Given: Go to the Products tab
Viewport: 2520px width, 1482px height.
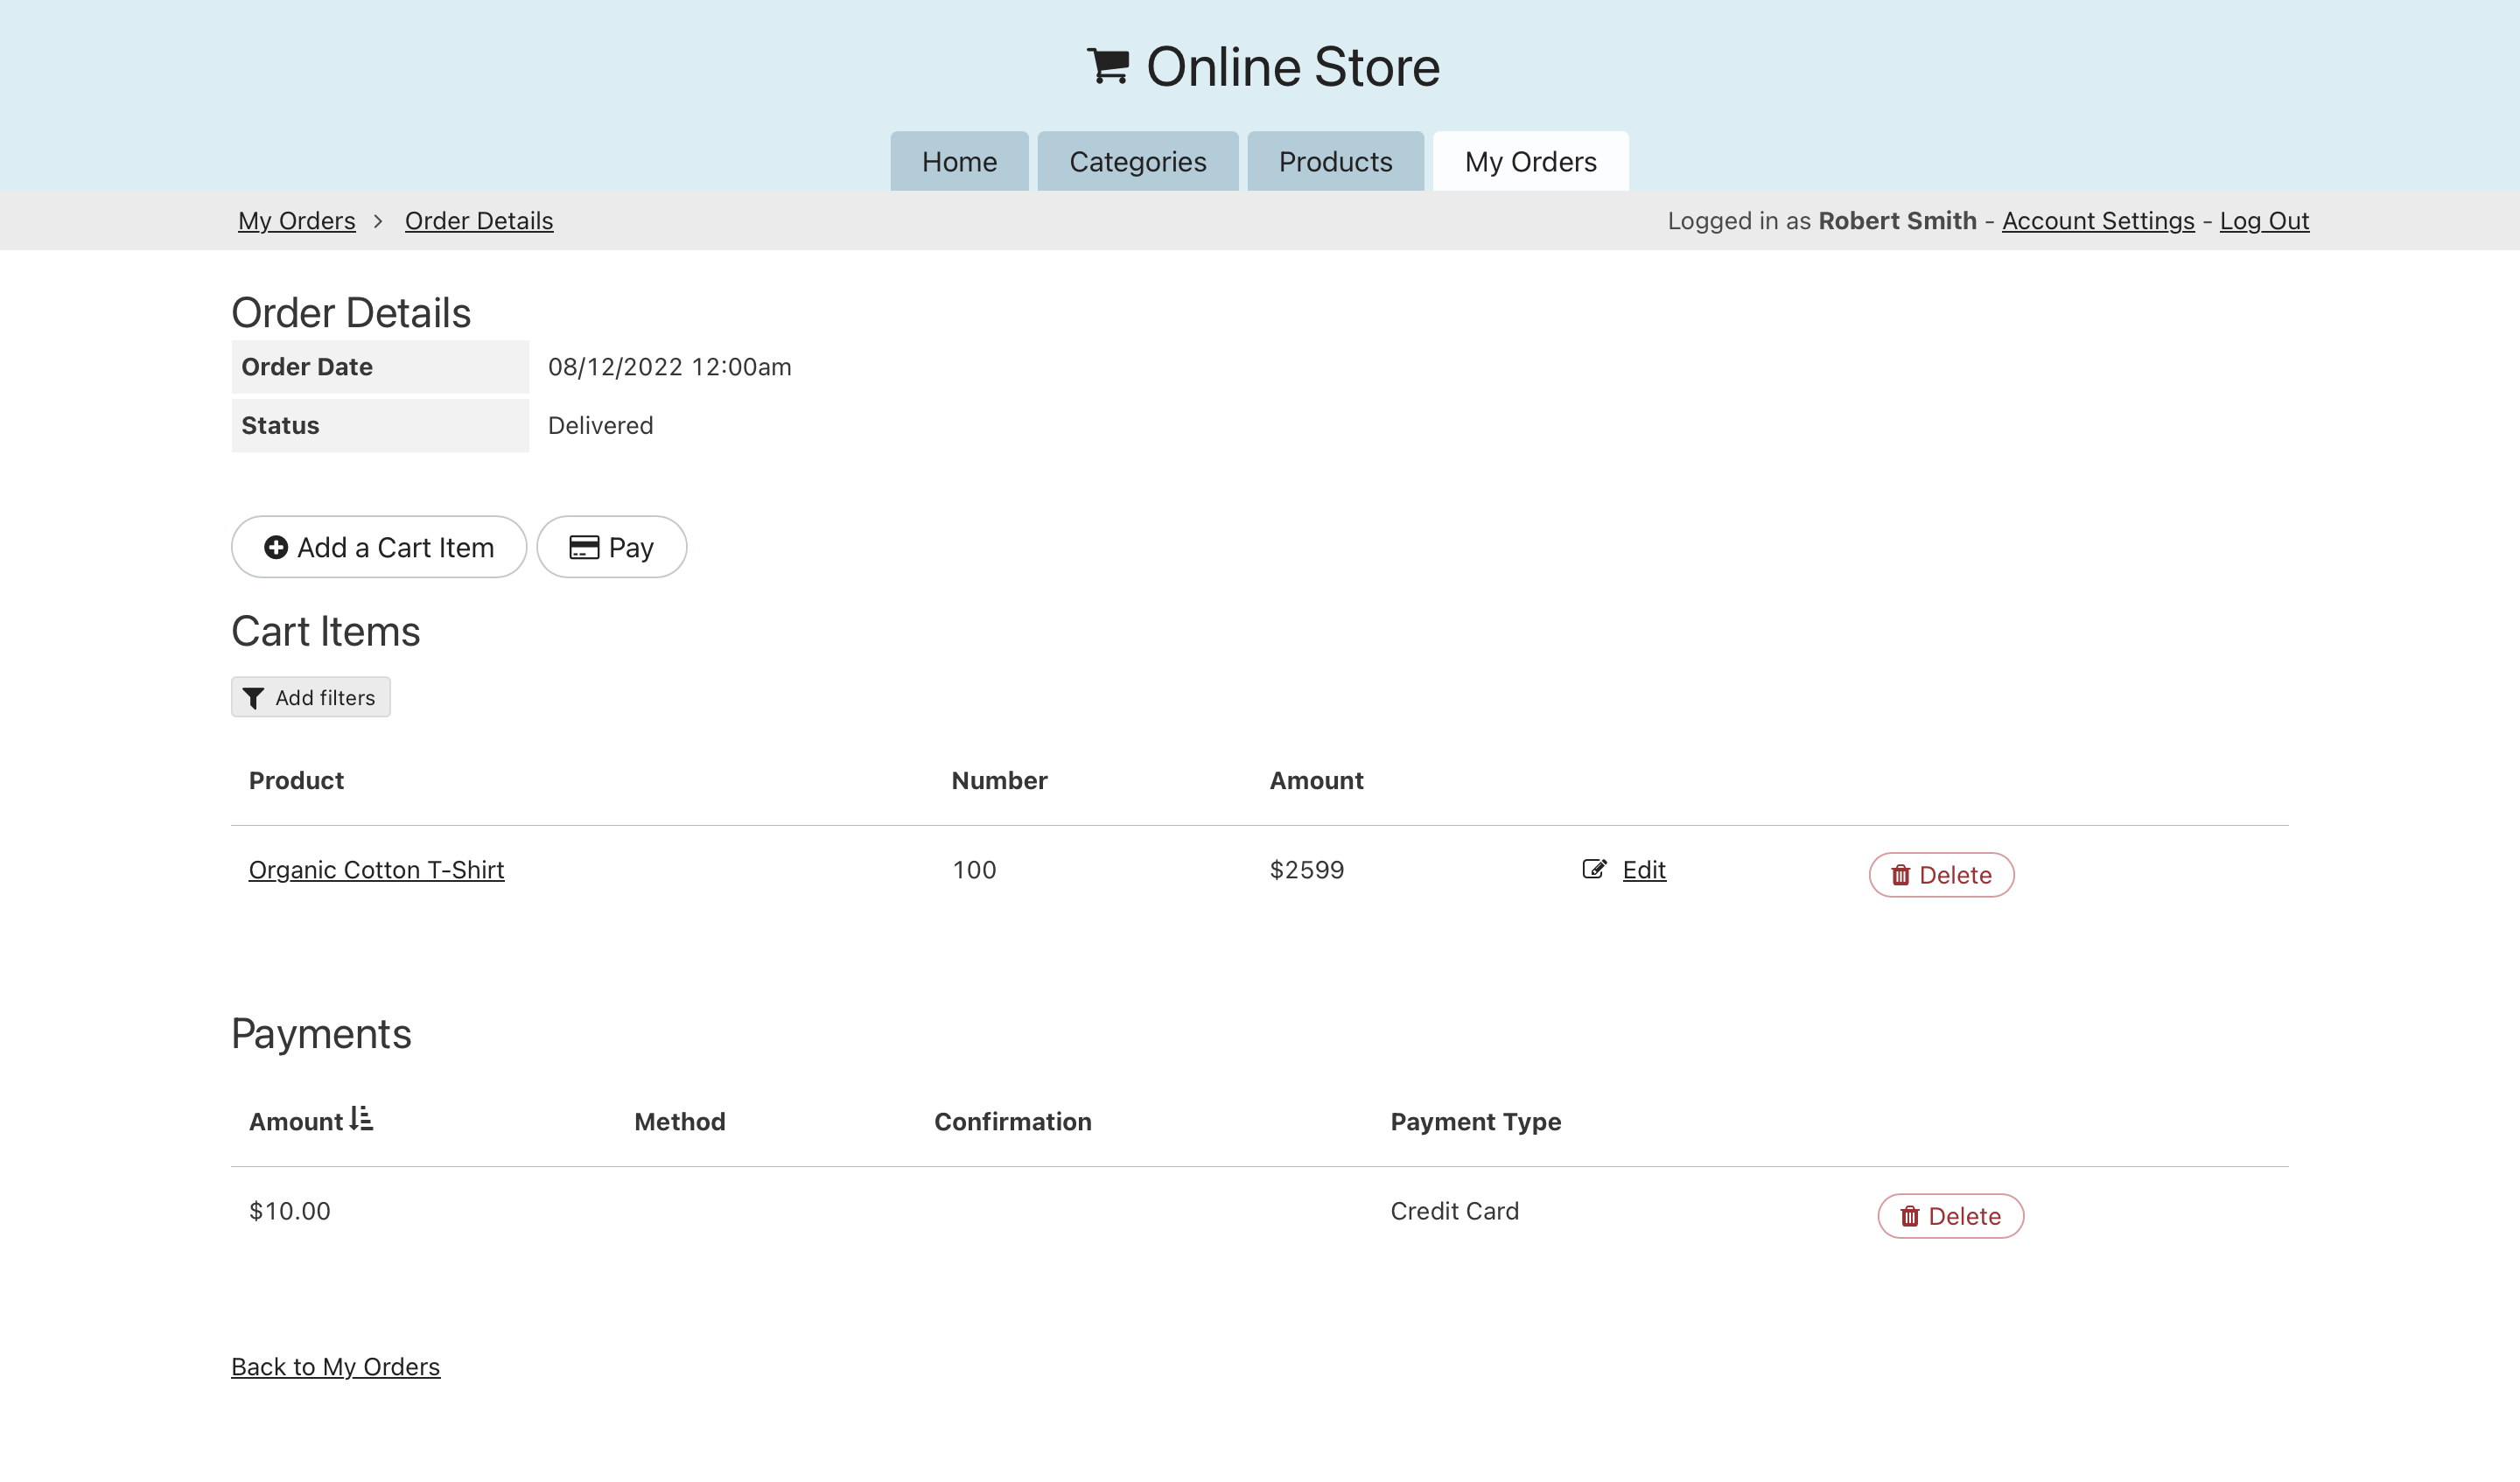Looking at the screenshot, I should [x=1335, y=162].
